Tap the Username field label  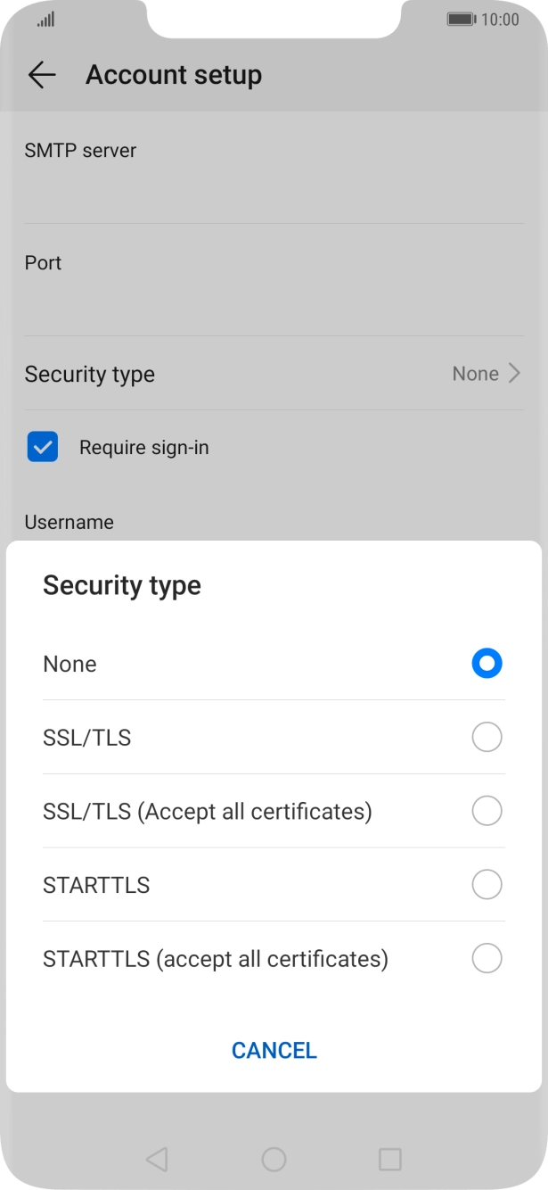click(x=70, y=522)
